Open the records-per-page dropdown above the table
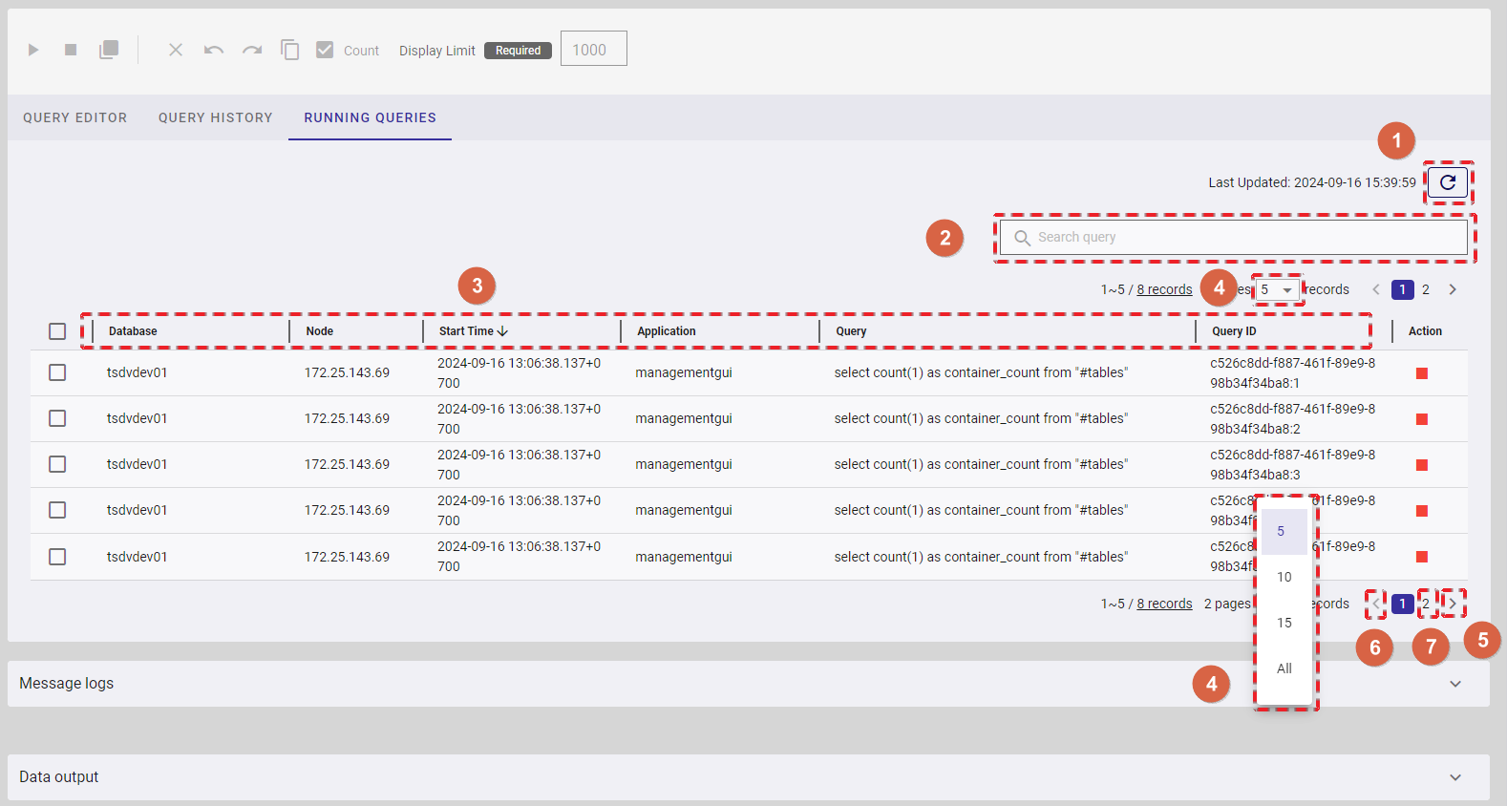The height and width of the screenshot is (806, 1507). pos(1277,289)
